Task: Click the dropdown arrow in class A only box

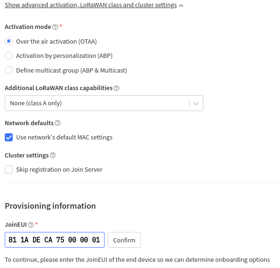Action: (x=196, y=103)
